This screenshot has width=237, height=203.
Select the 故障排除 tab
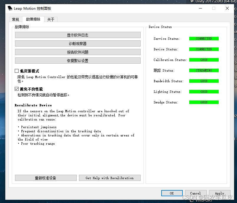33,19
